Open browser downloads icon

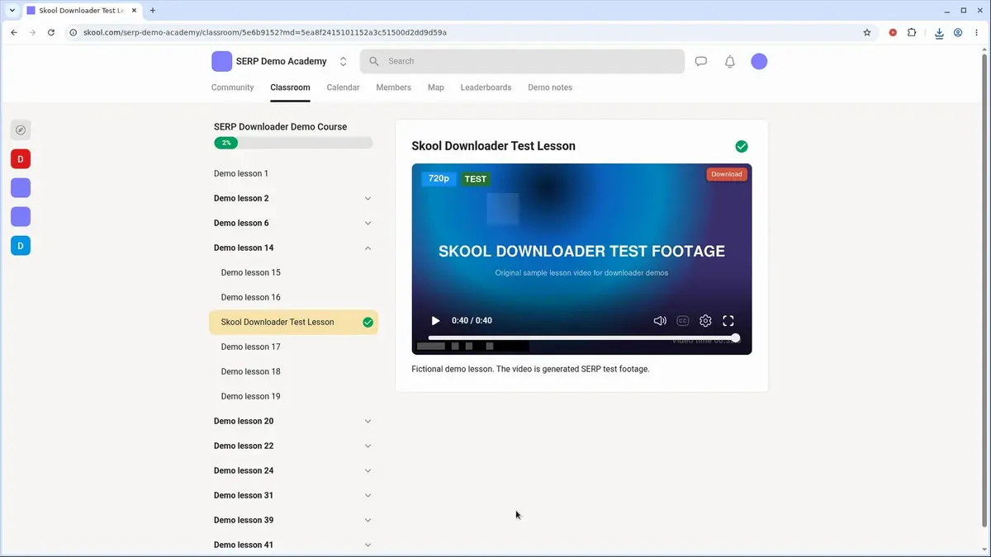[x=939, y=33]
